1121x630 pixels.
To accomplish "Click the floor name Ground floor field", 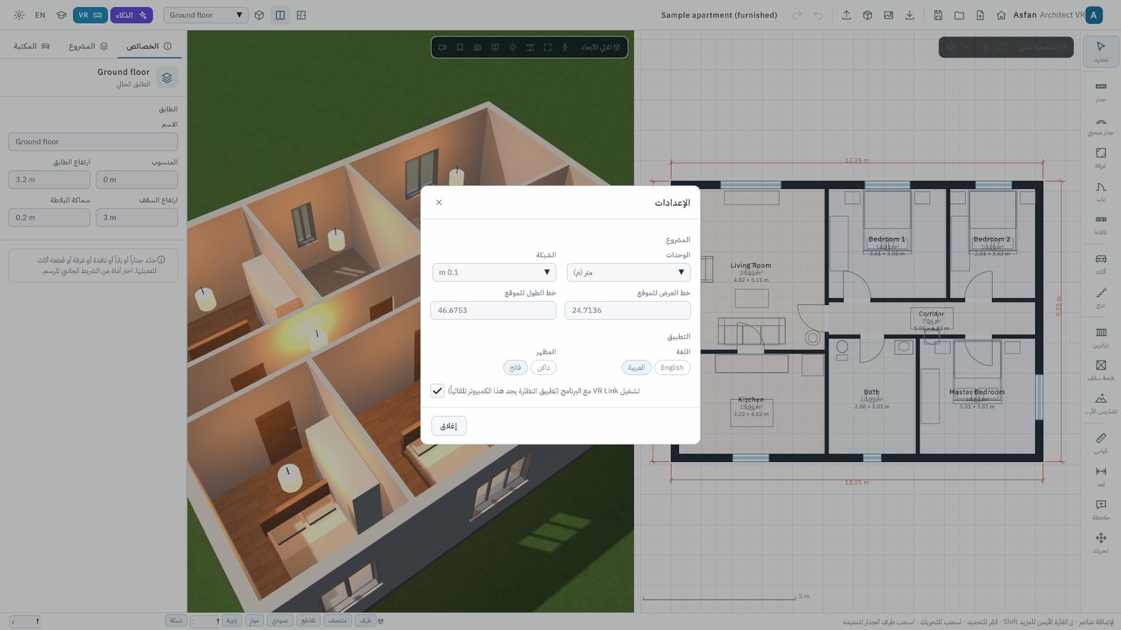I will coord(93,141).
